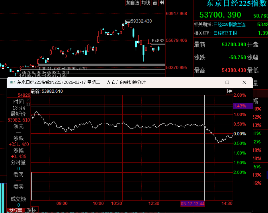
Task: Click the 14:30 time axis label
Action: click(x=227, y=204)
